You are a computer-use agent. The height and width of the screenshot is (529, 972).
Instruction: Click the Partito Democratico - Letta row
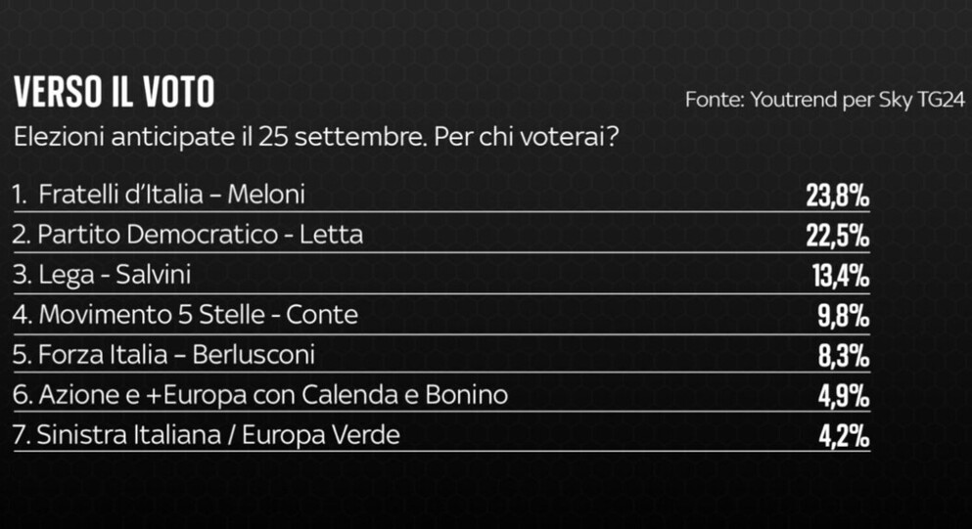[441, 235]
